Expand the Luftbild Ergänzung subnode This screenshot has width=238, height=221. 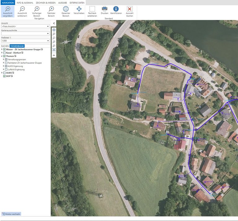click(x=3, y=69)
